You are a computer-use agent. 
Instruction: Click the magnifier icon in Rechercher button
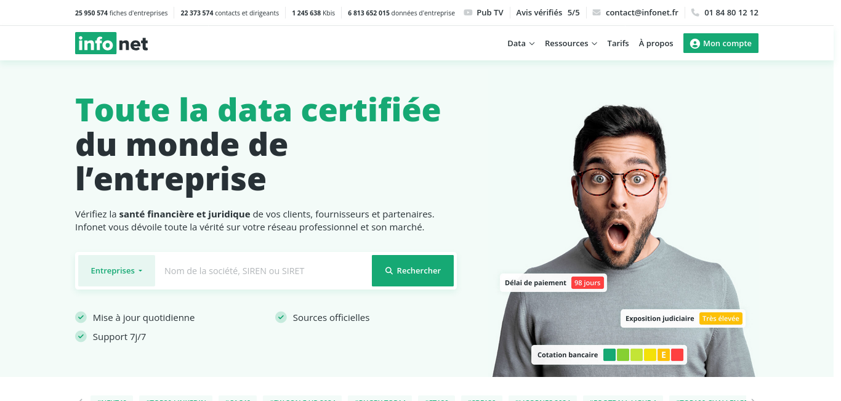tap(389, 271)
